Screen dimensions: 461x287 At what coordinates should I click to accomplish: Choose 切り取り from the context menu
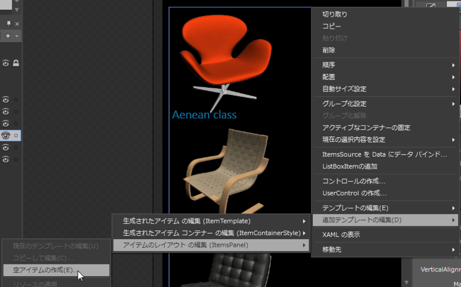[x=386, y=14]
